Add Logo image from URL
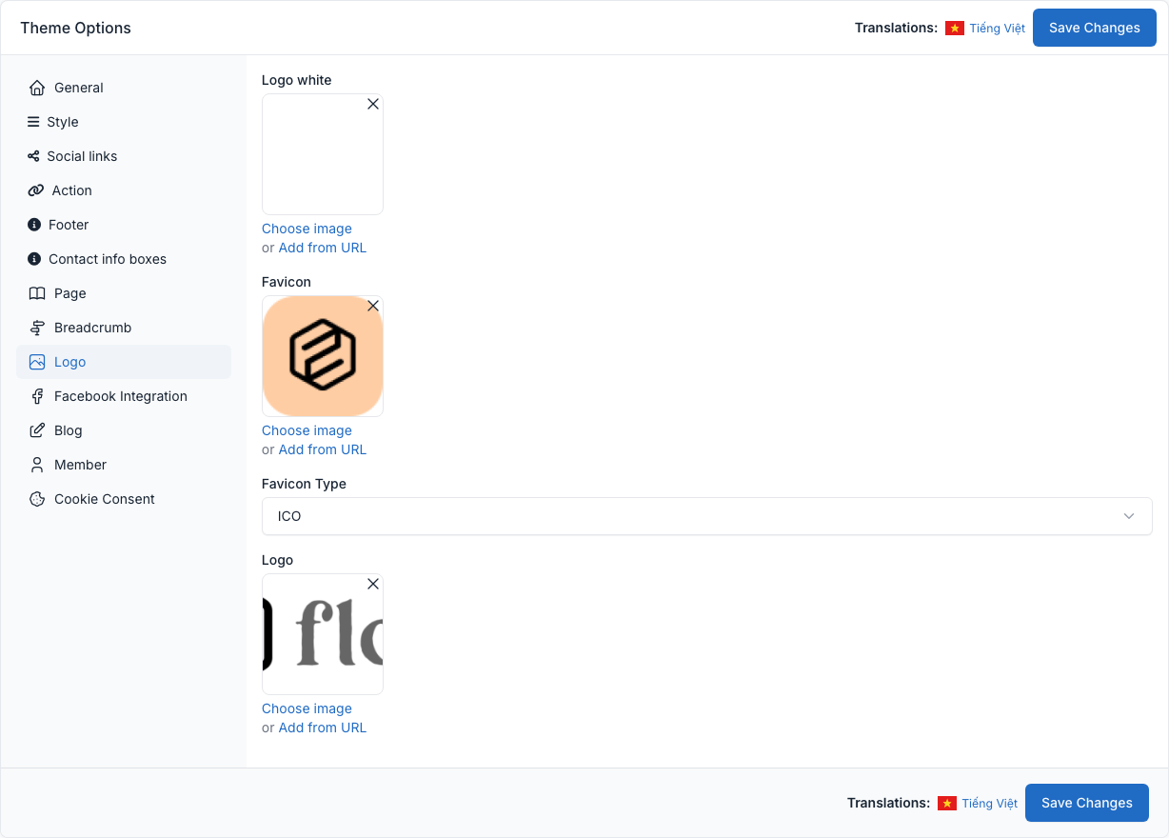 322,728
